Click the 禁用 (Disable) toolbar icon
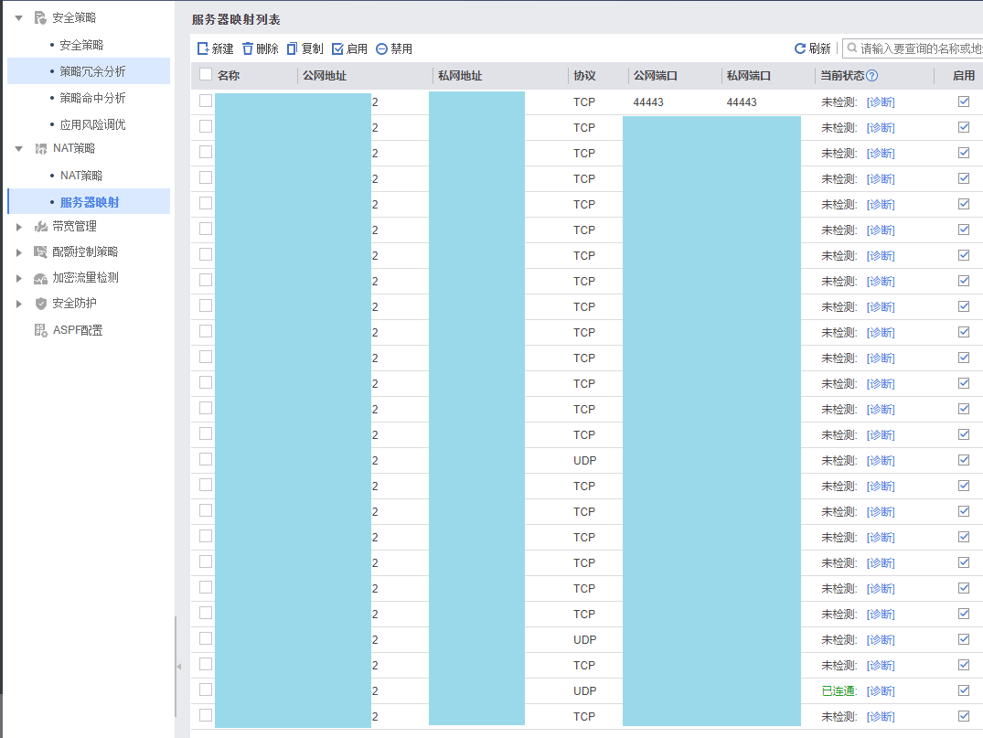The width and height of the screenshot is (983, 738). point(381,48)
